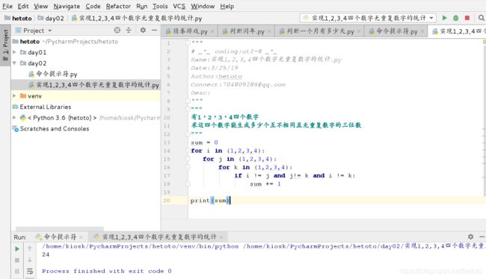486x279 pixels.
Task: Open the Code menu
Action: (93, 6)
